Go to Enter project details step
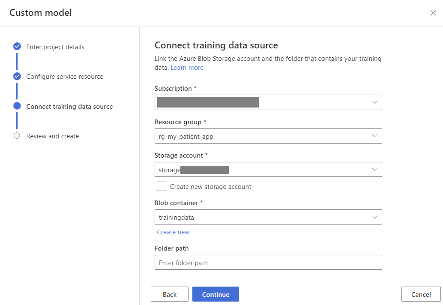The height and width of the screenshot is (305, 443). point(55,47)
